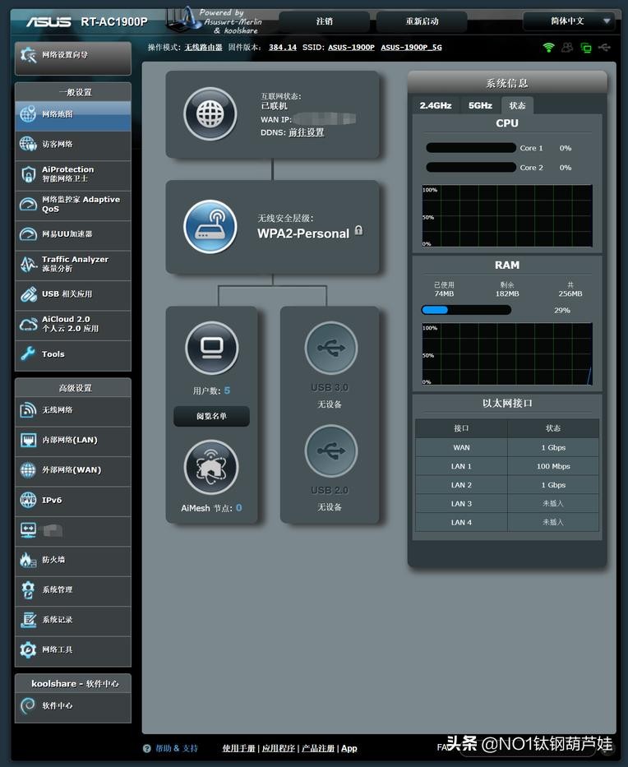Screen dimensions: 628x767
Task: Open Adaptive QoS gauge icon
Action: tap(28, 204)
